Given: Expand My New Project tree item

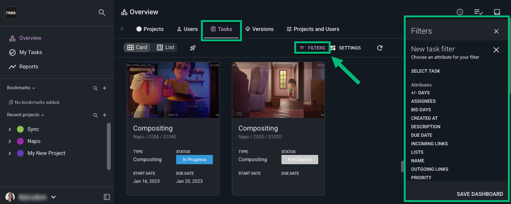Looking at the screenshot, I should 10,153.
